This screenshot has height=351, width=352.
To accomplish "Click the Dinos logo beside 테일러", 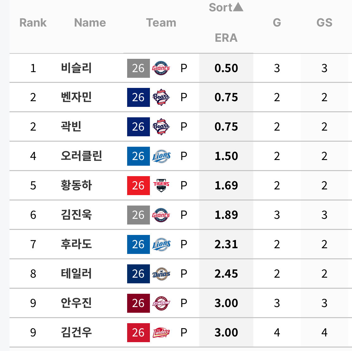I will pos(161,274).
